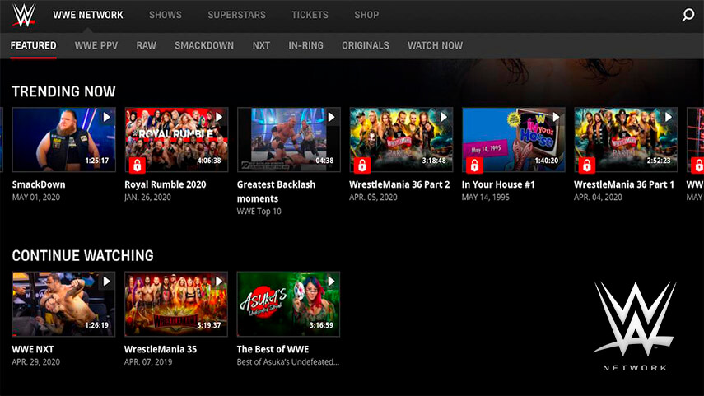
Task: Click the SmackDown title link
Action: pyautogui.click(x=39, y=184)
